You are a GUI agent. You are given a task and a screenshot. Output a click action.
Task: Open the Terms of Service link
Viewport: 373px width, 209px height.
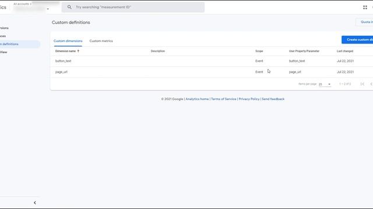click(224, 99)
